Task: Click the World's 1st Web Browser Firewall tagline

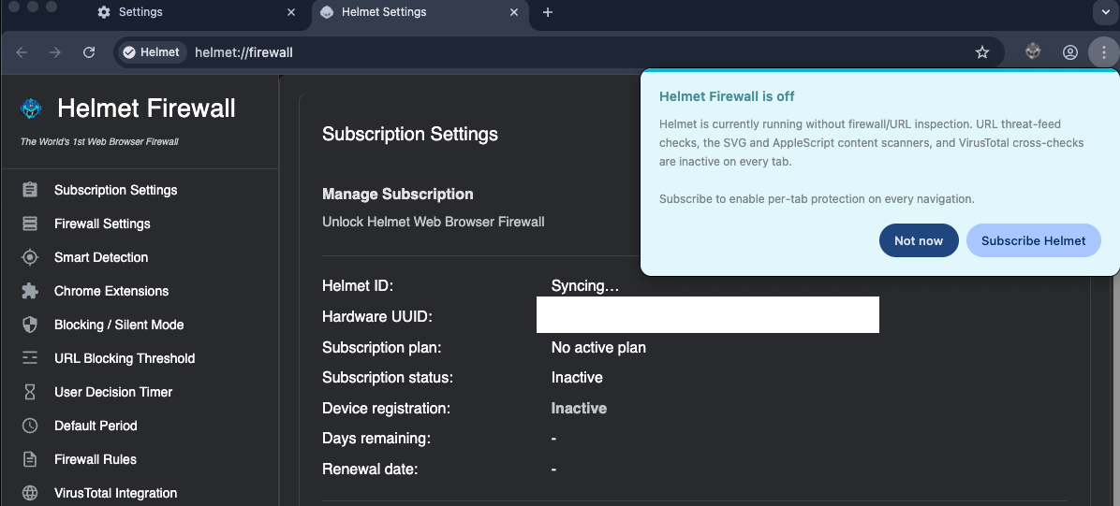Action: pos(99,141)
